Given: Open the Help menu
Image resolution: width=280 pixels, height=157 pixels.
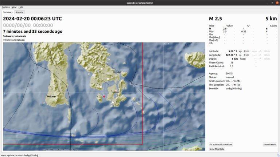Looking at the screenshot, I should click(x=21, y=7).
